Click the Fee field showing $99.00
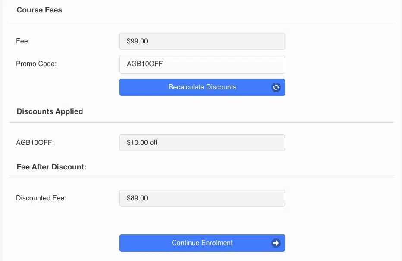This screenshot has height=261, width=402. [202, 41]
